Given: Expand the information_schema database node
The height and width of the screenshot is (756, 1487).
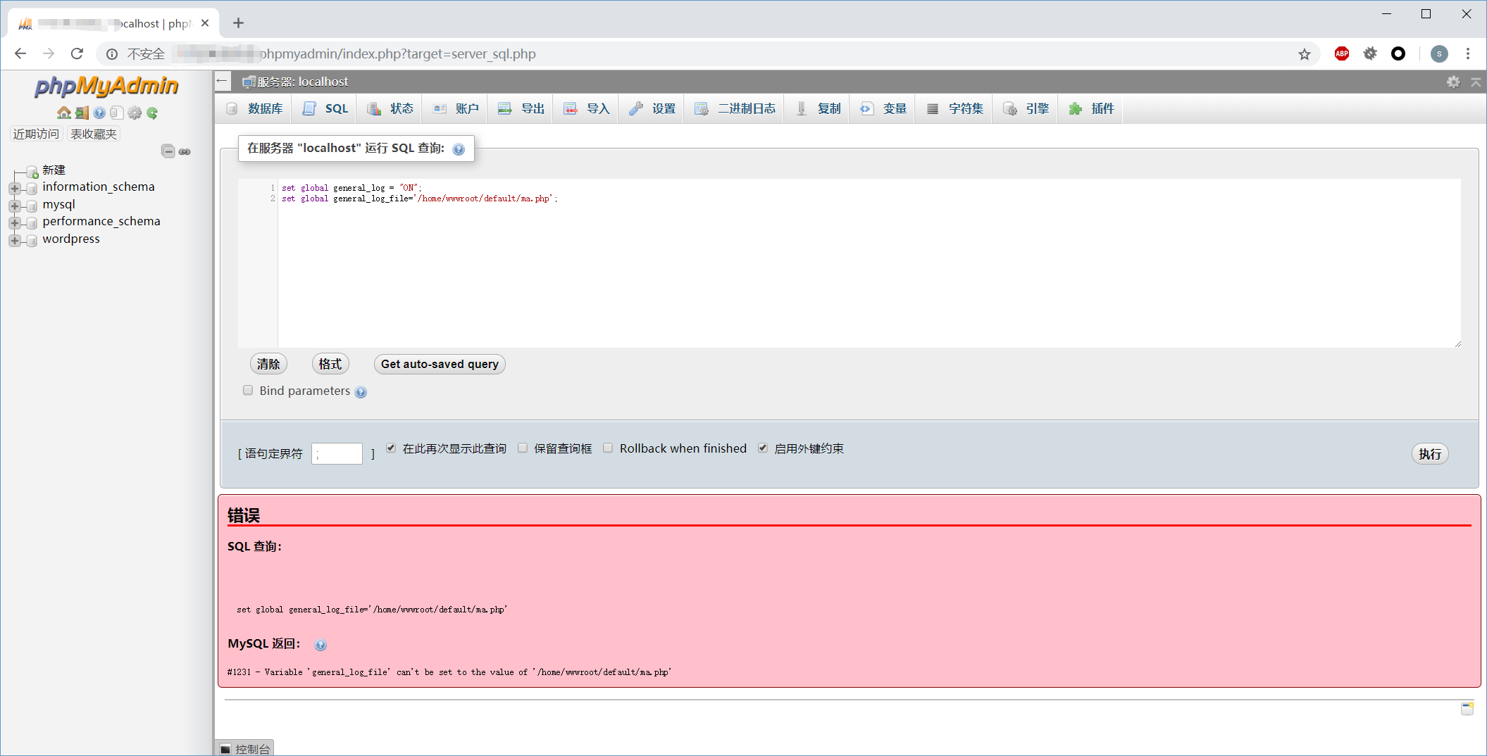Looking at the screenshot, I should coord(14,188).
